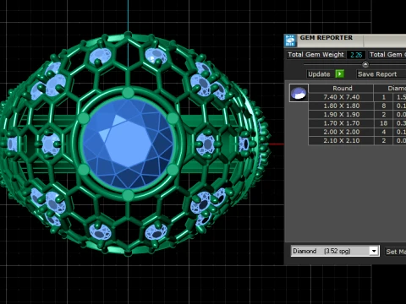The image size is (406, 304).
Task: Click the green Update play icon
Action: click(x=340, y=74)
